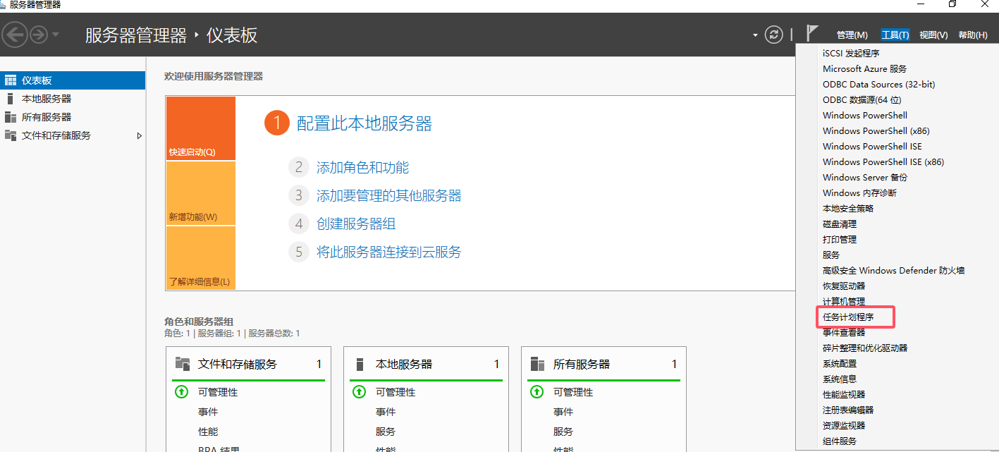This screenshot has height=452, width=999.
Task: Launch Windows PowerShell ISE
Action: point(872,146)
